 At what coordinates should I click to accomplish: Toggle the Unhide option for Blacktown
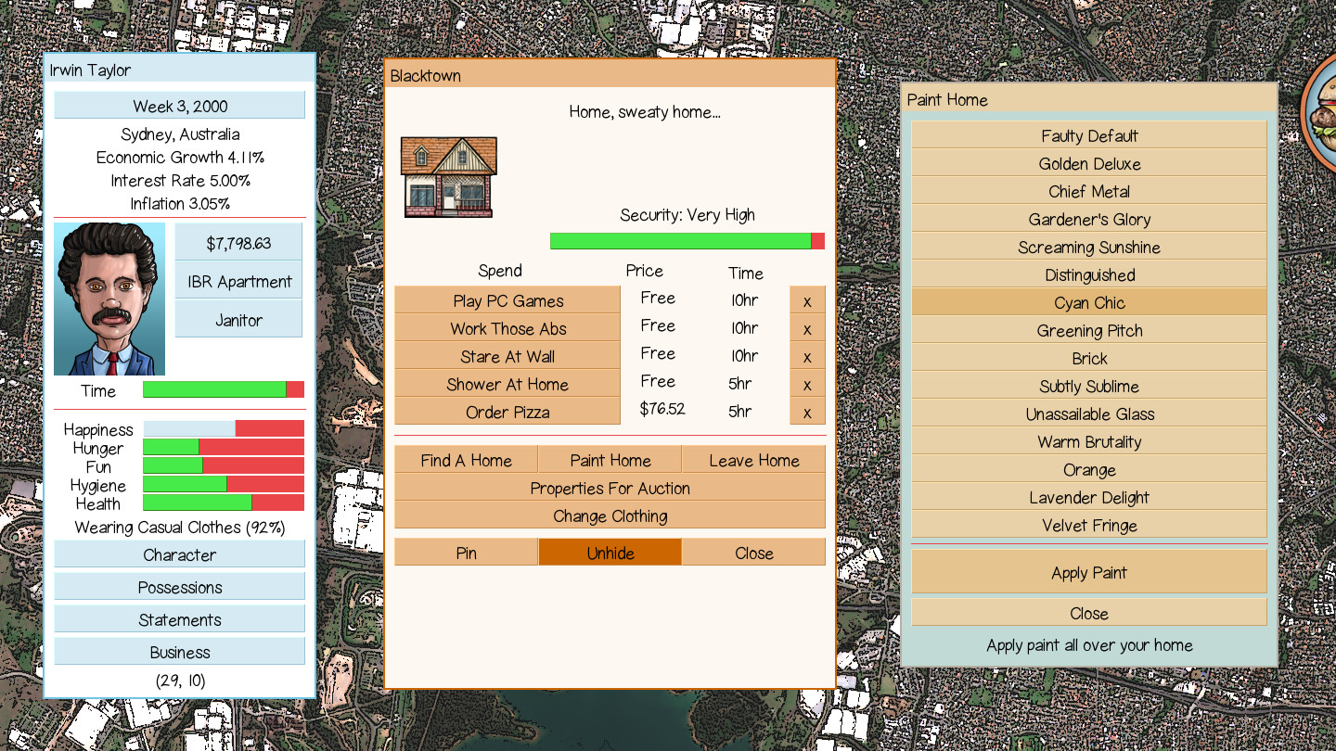point(610,553)
